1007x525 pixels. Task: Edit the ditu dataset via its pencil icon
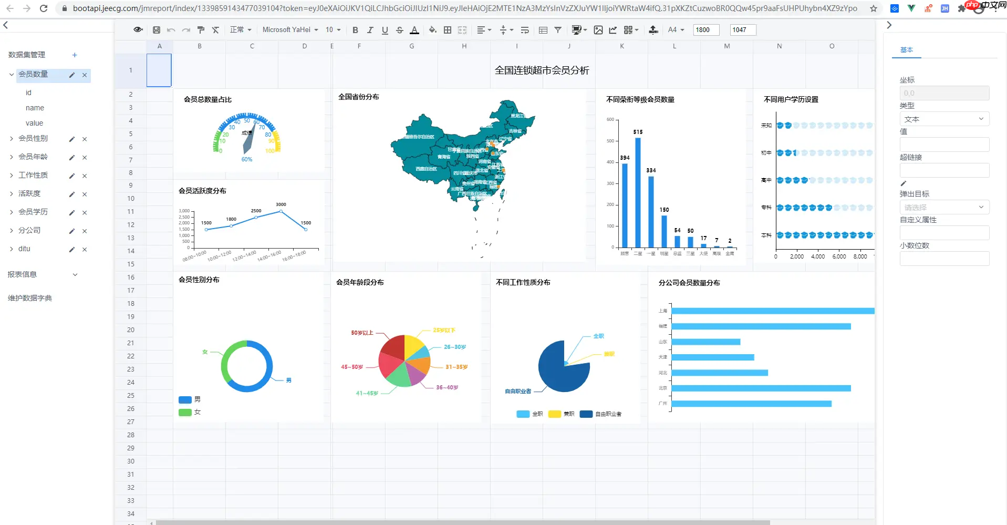[x=71, y=250]
